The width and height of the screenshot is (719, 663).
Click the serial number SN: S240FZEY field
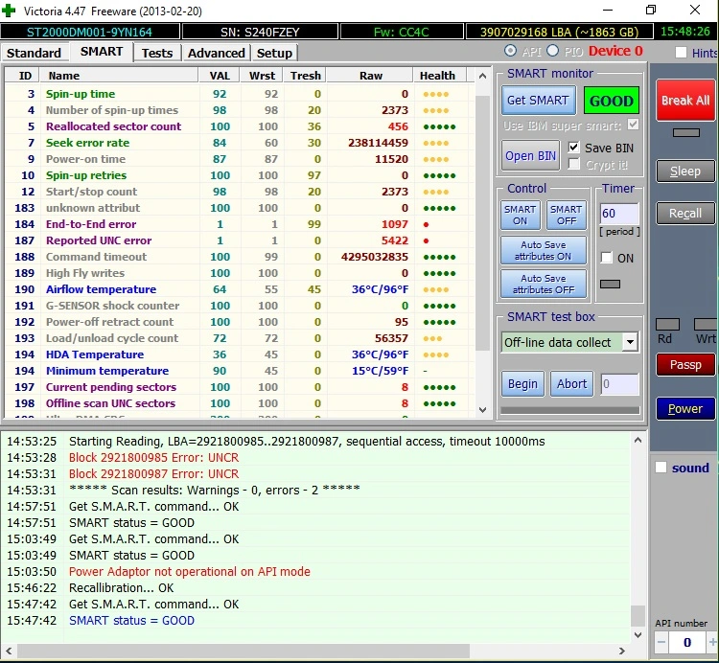click(x=260, y=32)
